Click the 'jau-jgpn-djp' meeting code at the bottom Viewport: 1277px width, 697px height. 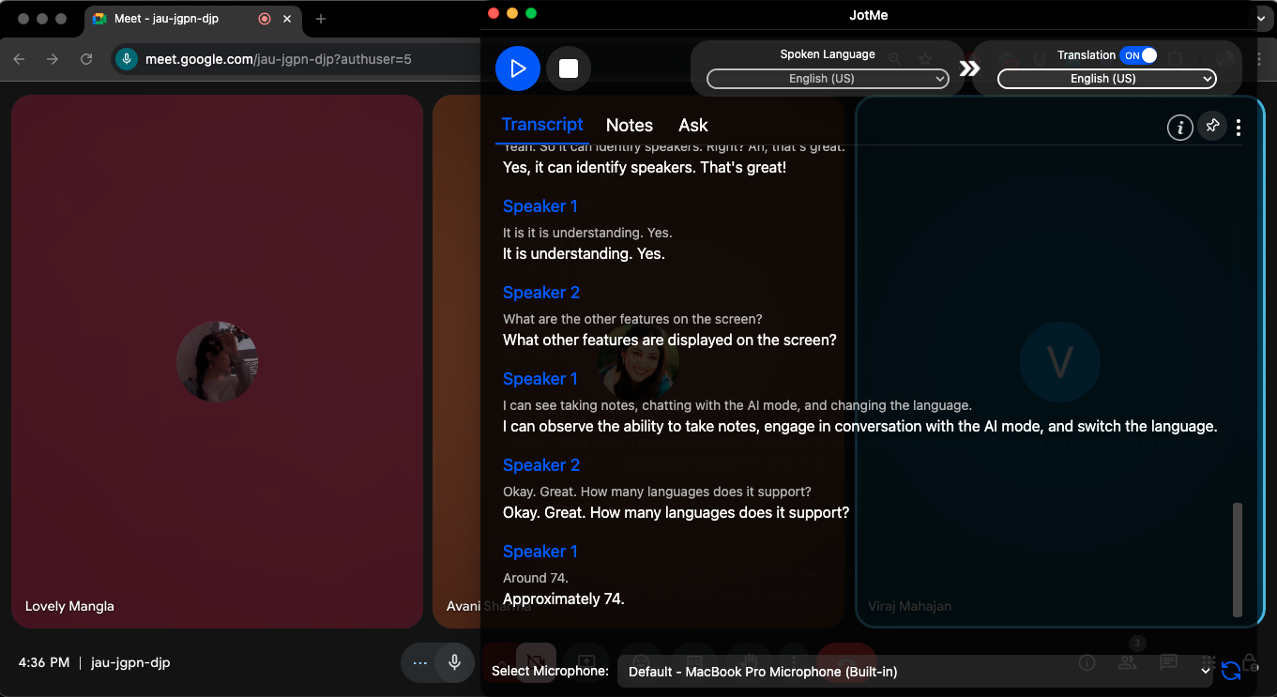(x=130, y=662)
